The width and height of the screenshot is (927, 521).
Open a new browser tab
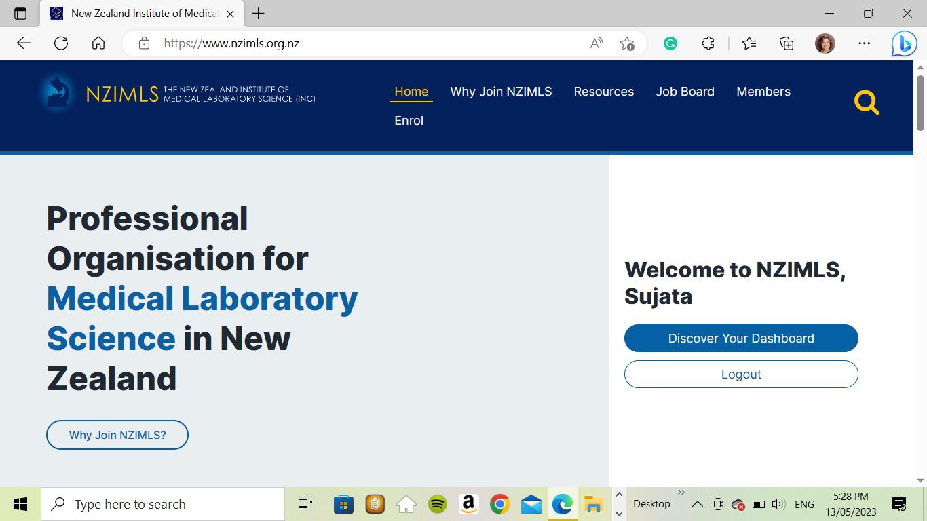coord(259,14)
